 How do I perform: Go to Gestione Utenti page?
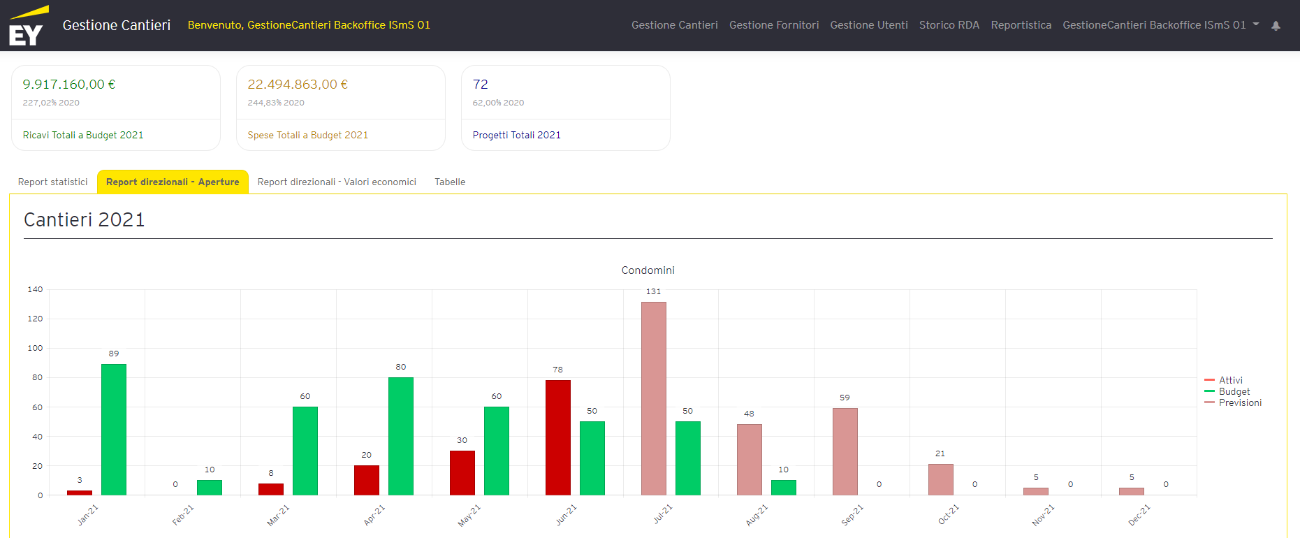[868, 25]
